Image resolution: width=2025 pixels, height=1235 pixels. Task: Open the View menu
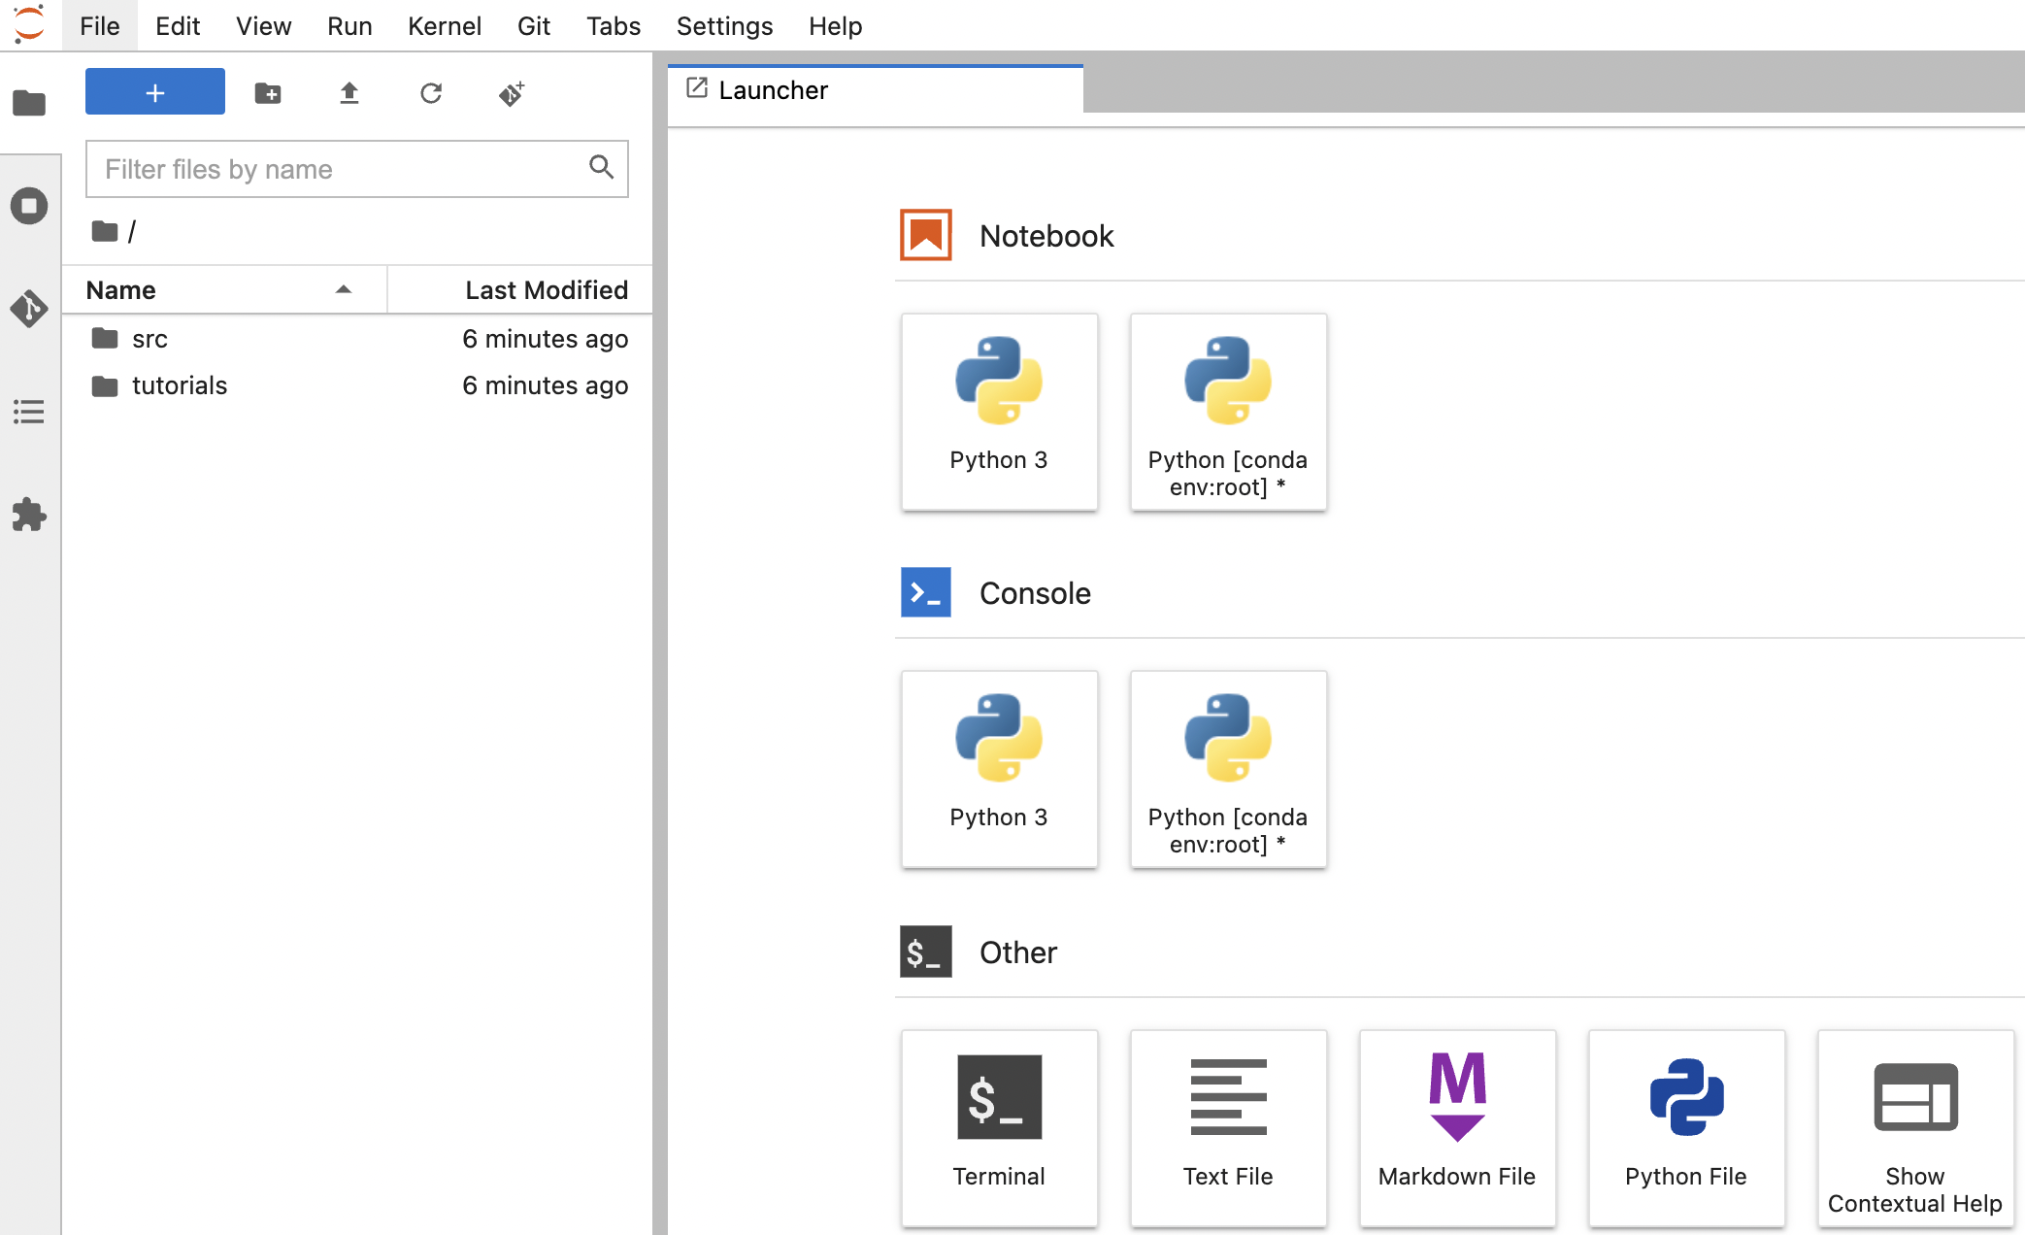[x=263, y=25]
